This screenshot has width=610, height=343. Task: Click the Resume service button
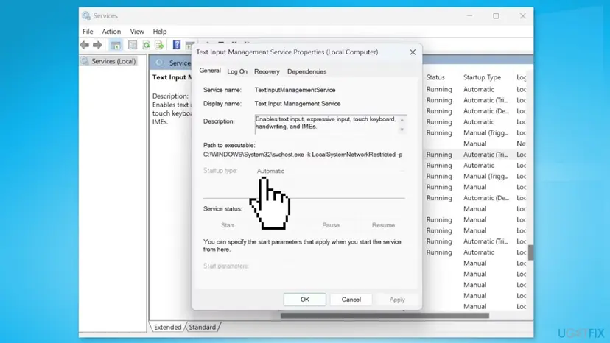tap(383, 225)
